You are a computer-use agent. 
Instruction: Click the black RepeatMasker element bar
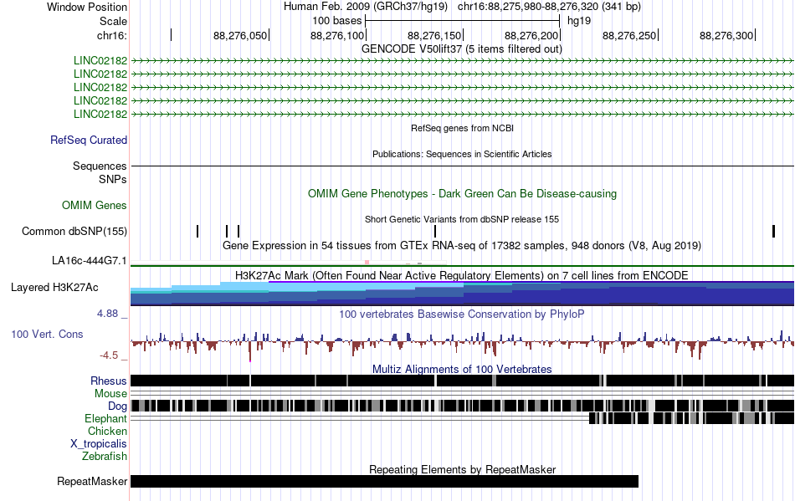click(384, 481)
